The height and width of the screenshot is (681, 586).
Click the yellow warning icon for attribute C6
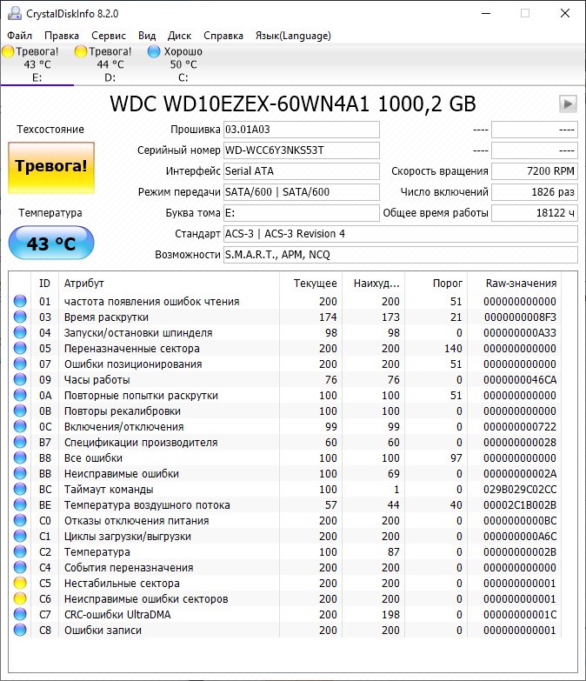coord(20,598)
